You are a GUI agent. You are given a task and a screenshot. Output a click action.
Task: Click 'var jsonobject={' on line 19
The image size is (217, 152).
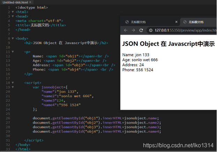click(x=50, y=87)
